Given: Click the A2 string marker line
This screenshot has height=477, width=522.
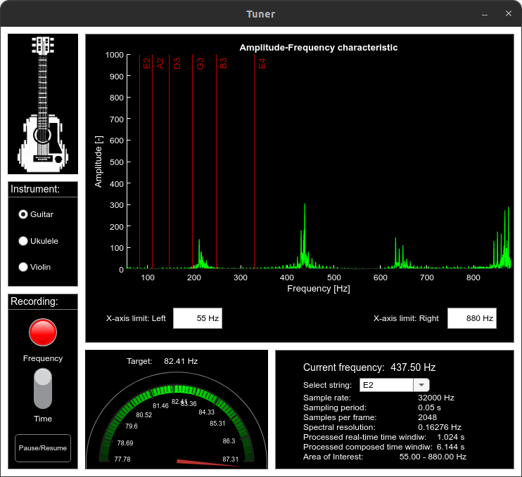Looking at the screenshot, I should (x=153, y=141).
